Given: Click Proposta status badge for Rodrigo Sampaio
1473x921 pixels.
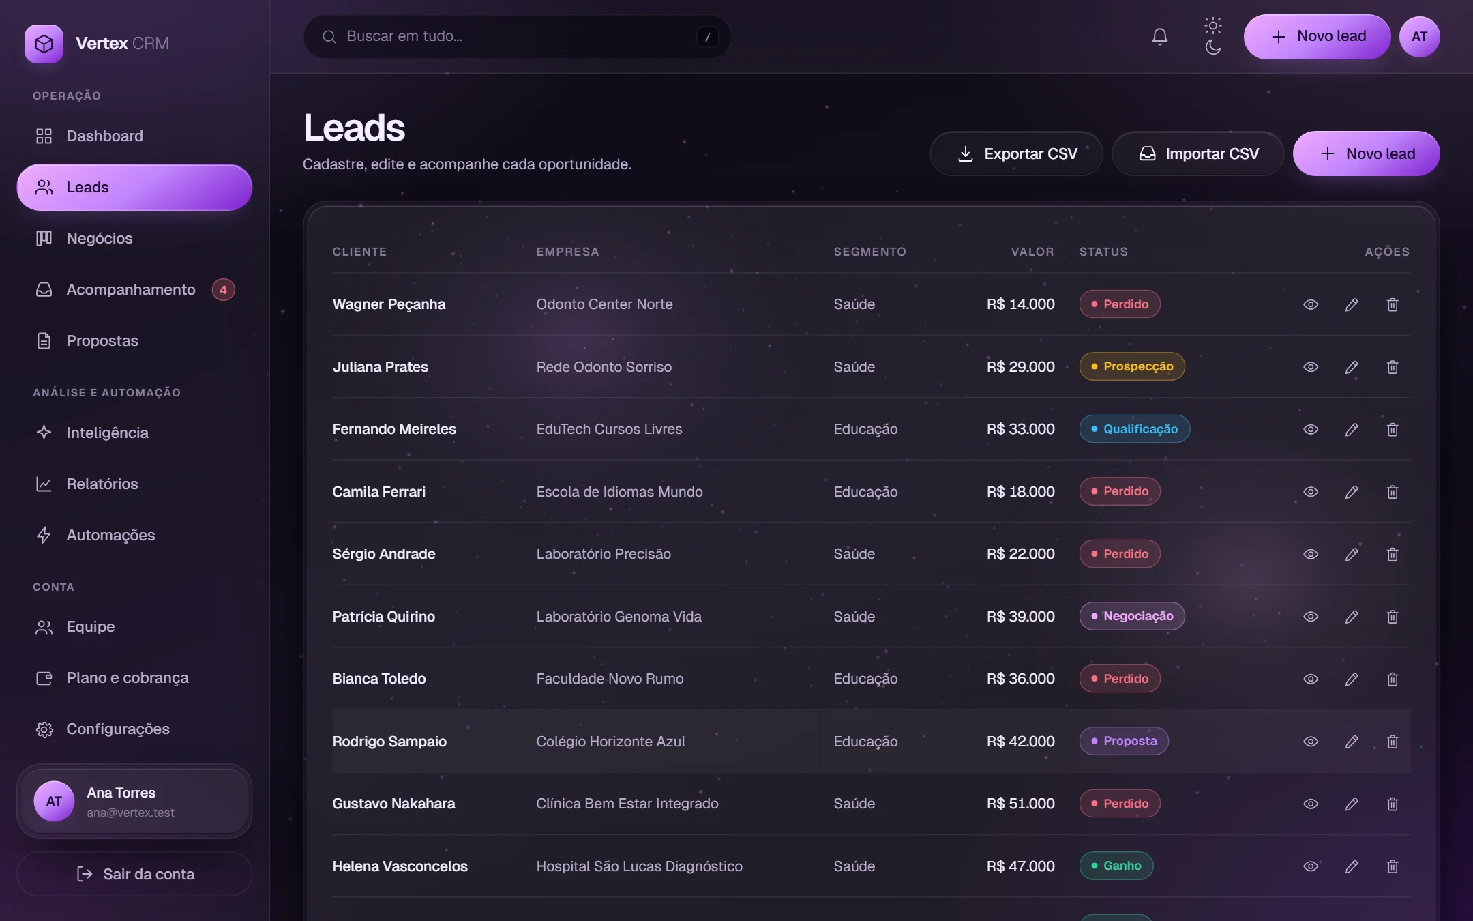Looking at the screenshot, I should (x=1124, y=741).
